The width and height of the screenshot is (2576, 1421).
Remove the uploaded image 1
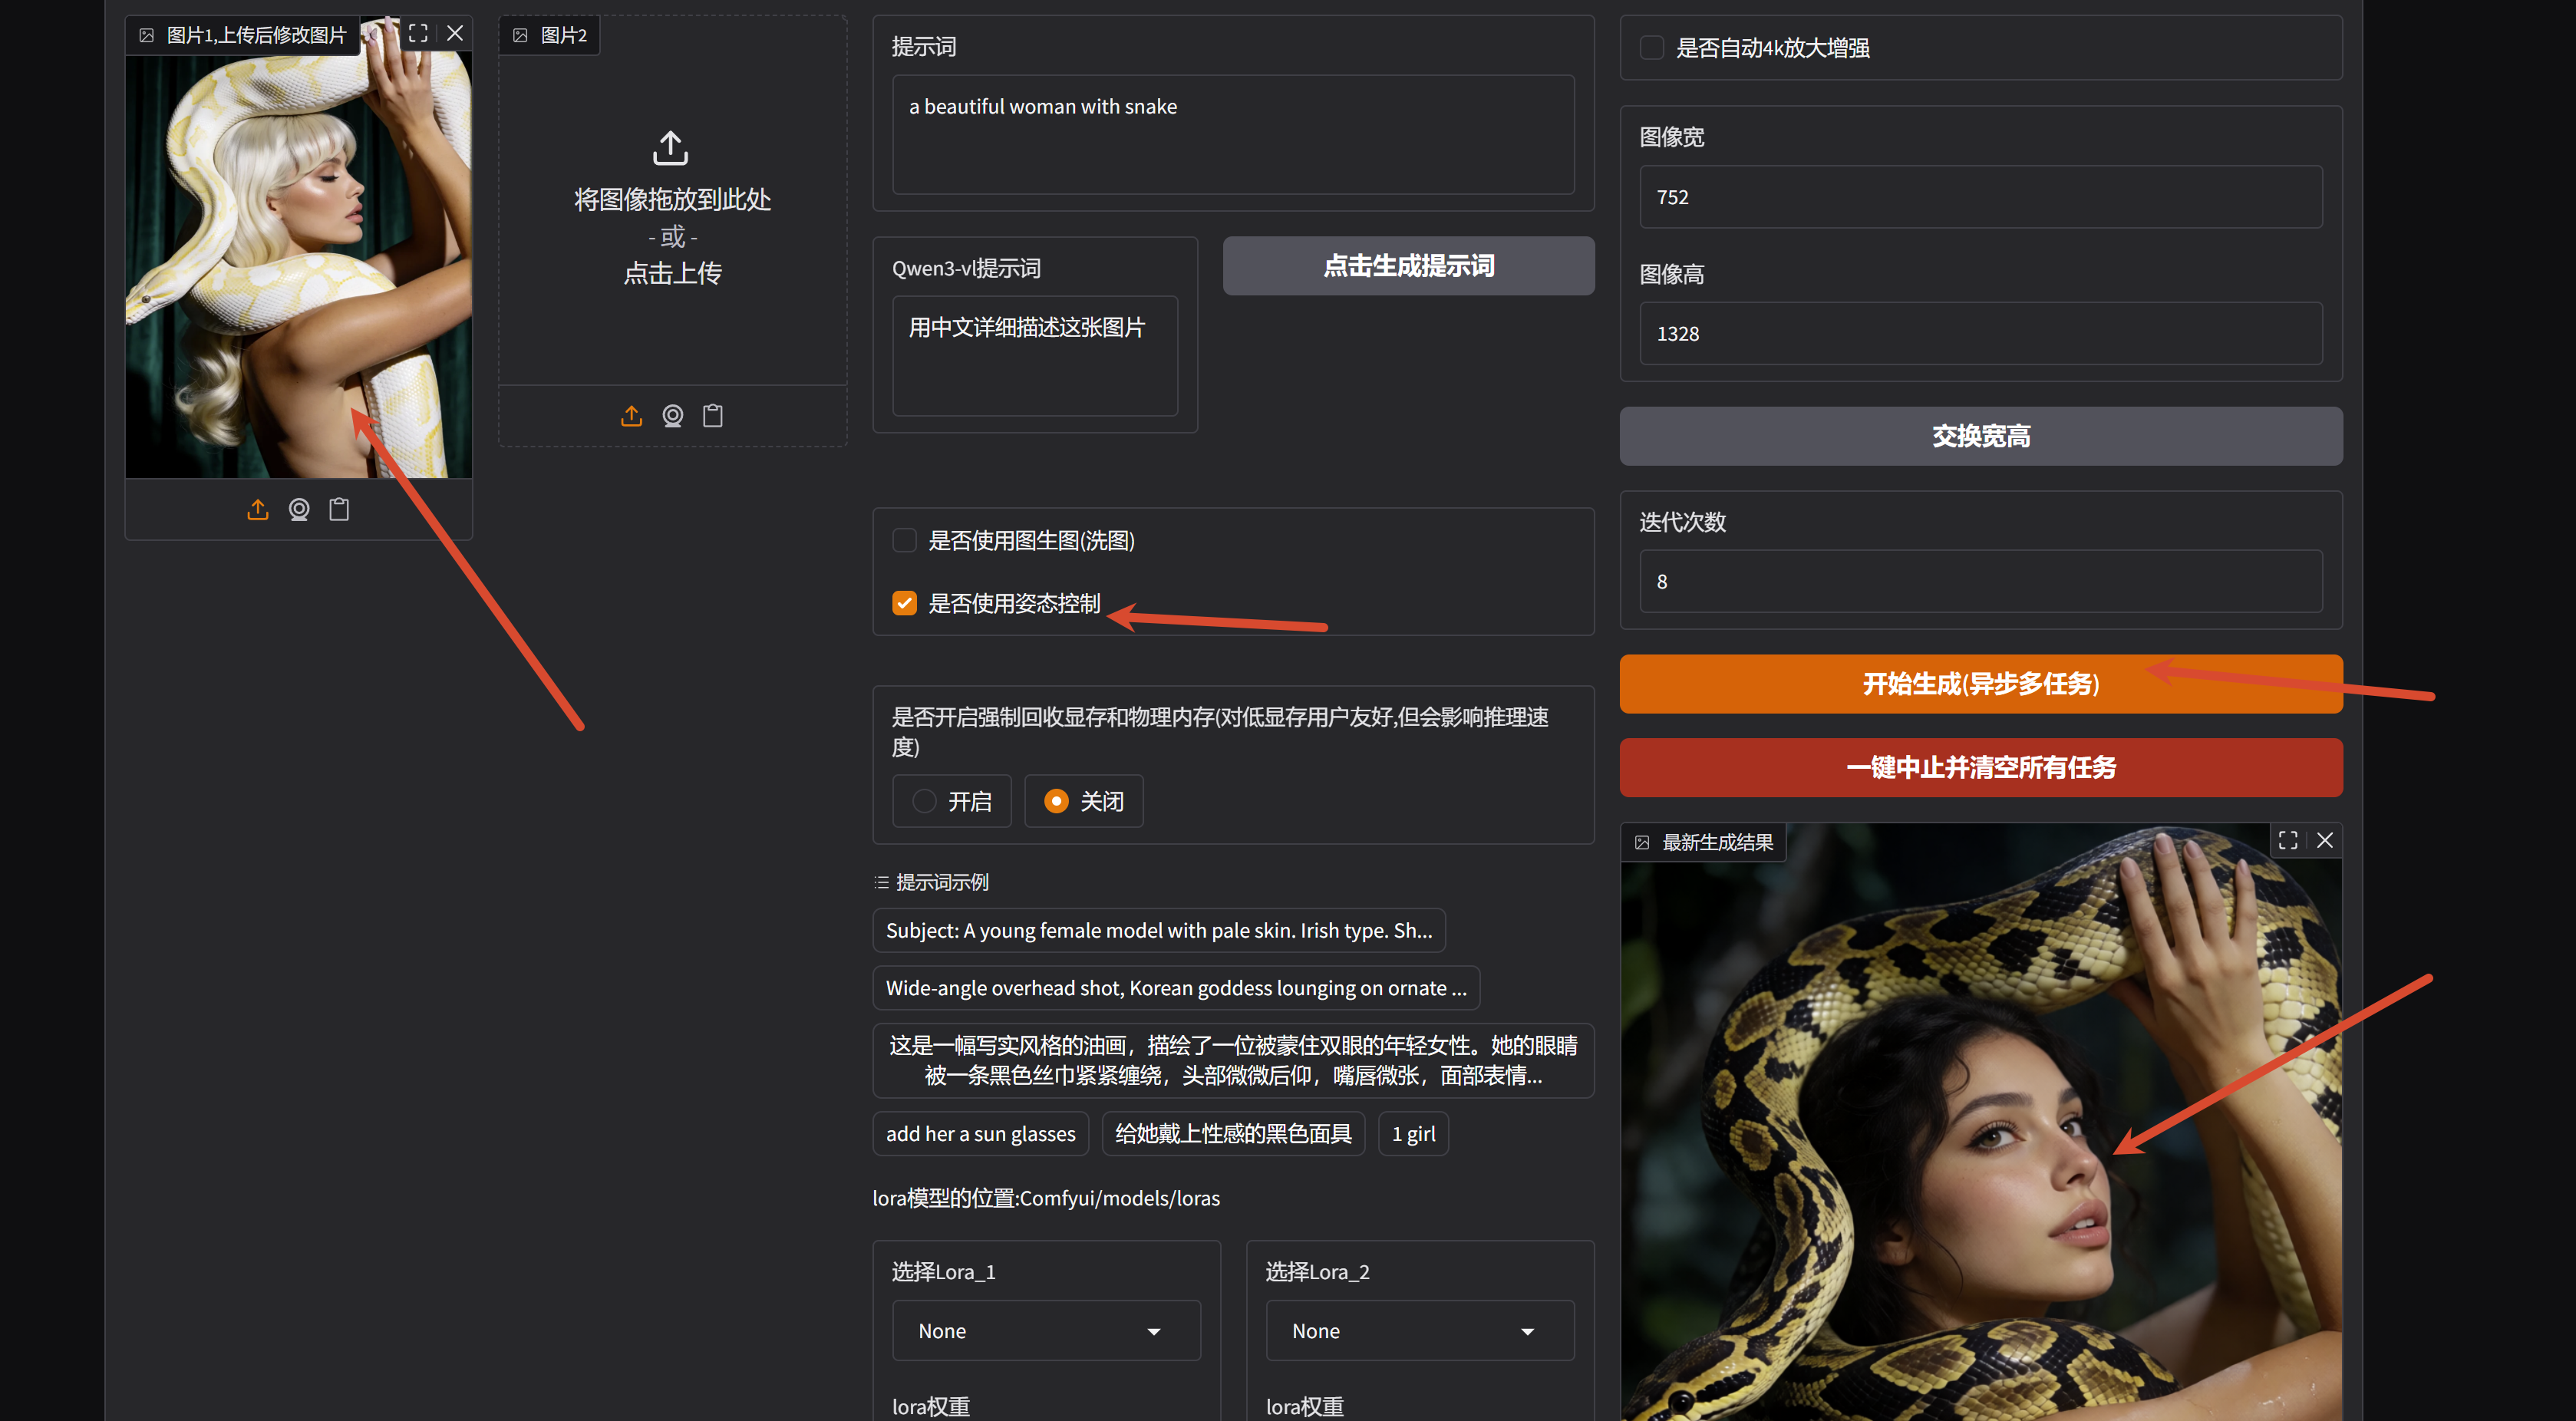[x=455, y=33]
